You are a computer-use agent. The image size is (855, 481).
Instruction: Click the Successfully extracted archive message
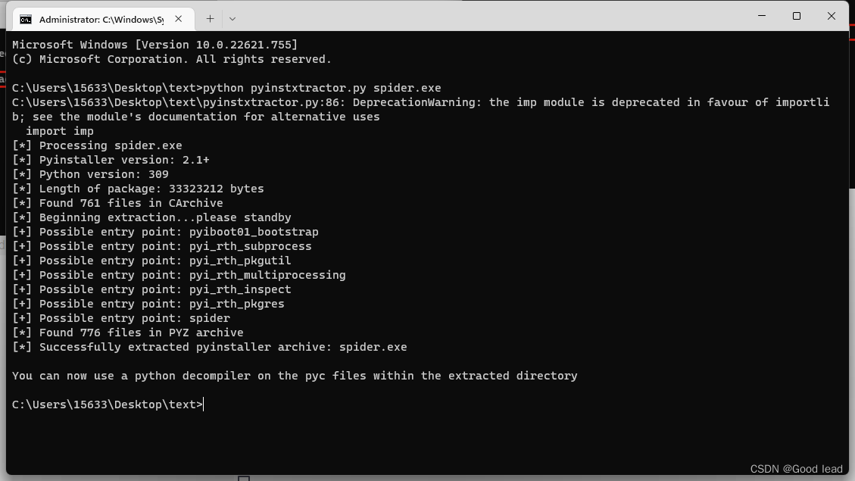pyautogui.click(x=212, y=346)
